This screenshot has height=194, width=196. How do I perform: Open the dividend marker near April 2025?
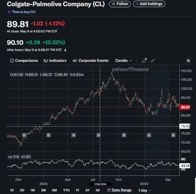[x=173, y=135]
